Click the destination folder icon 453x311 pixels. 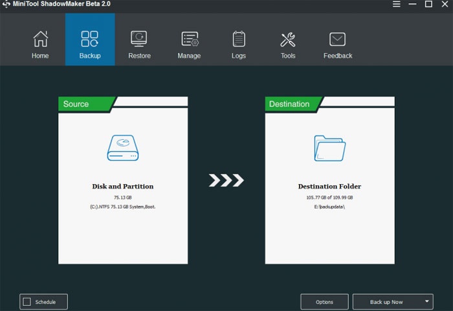point(329,148)
